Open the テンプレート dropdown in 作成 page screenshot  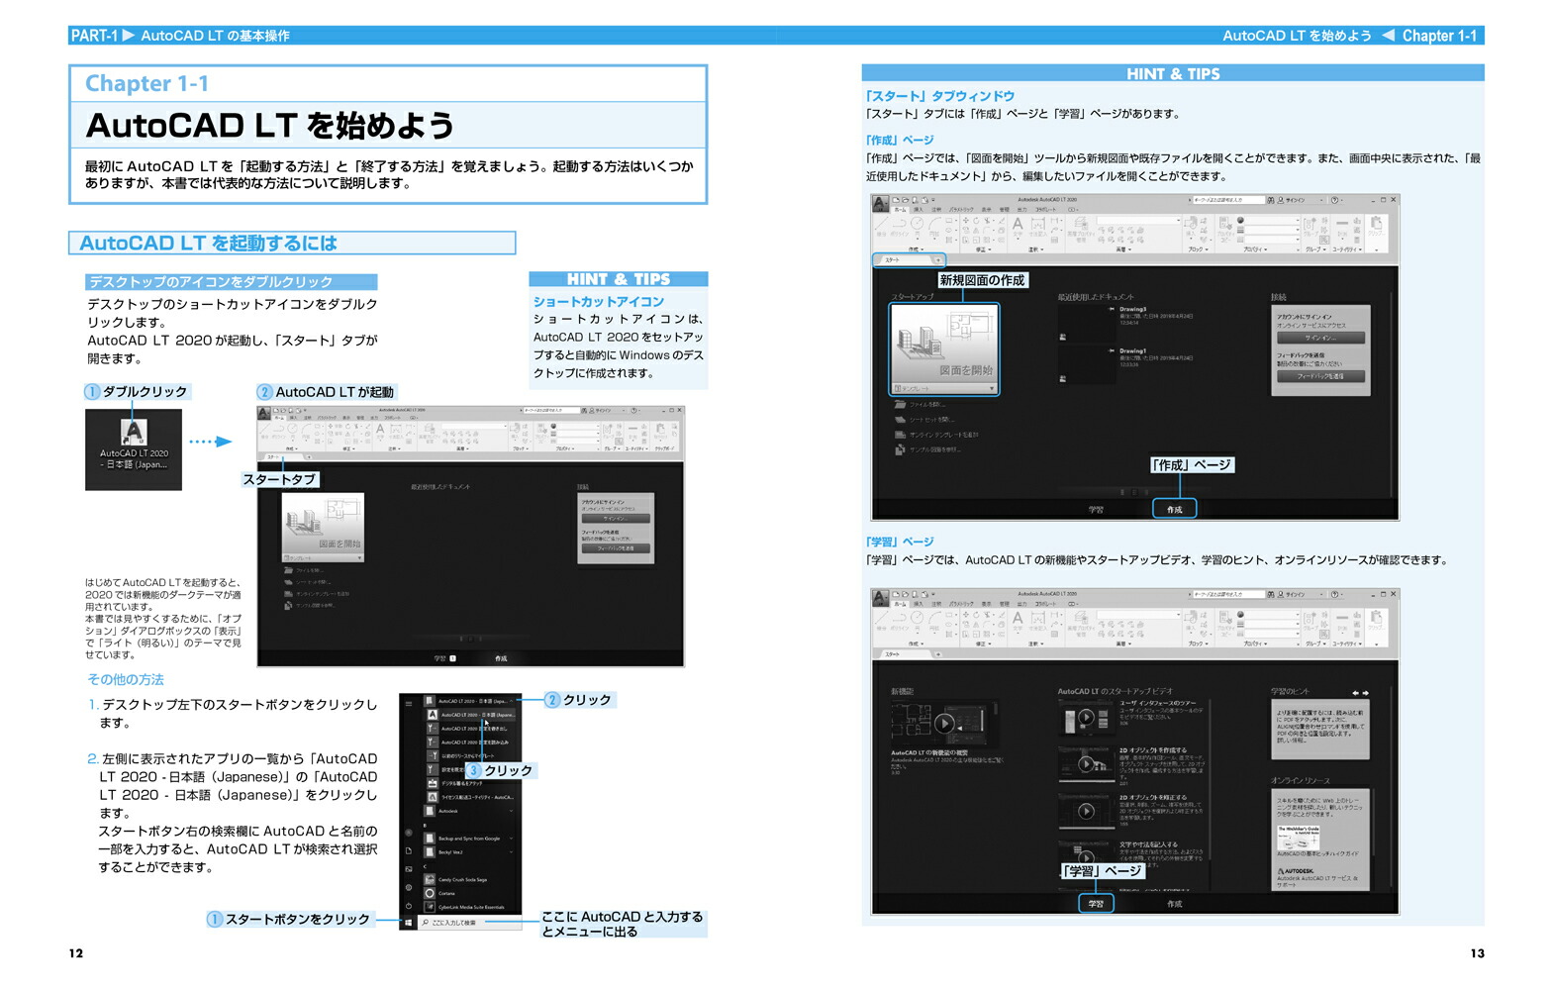click(x=945, y=388)
